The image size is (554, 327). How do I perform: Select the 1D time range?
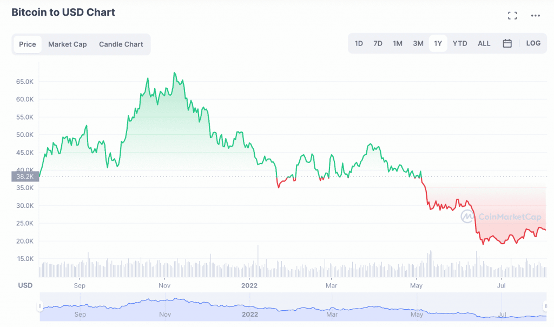tap(359, 43)
